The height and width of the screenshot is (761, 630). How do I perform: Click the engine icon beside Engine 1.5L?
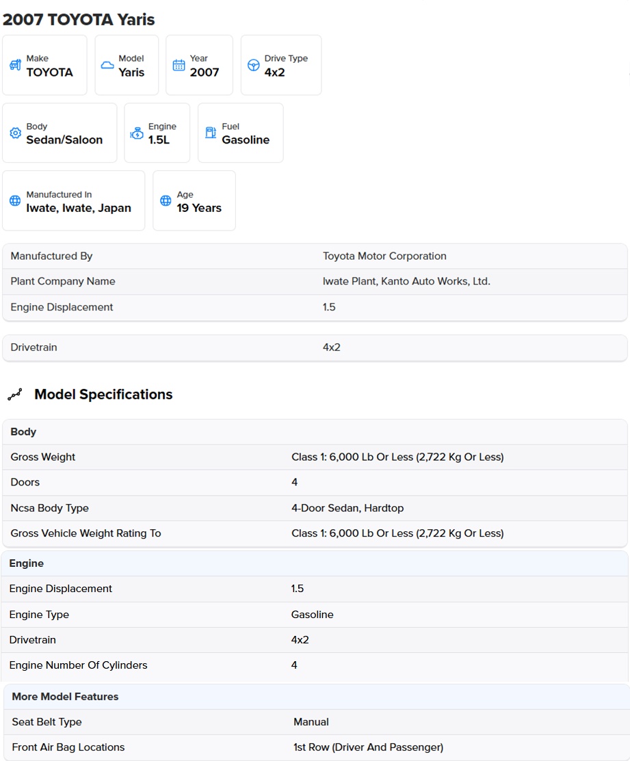[x=137, y=133]
